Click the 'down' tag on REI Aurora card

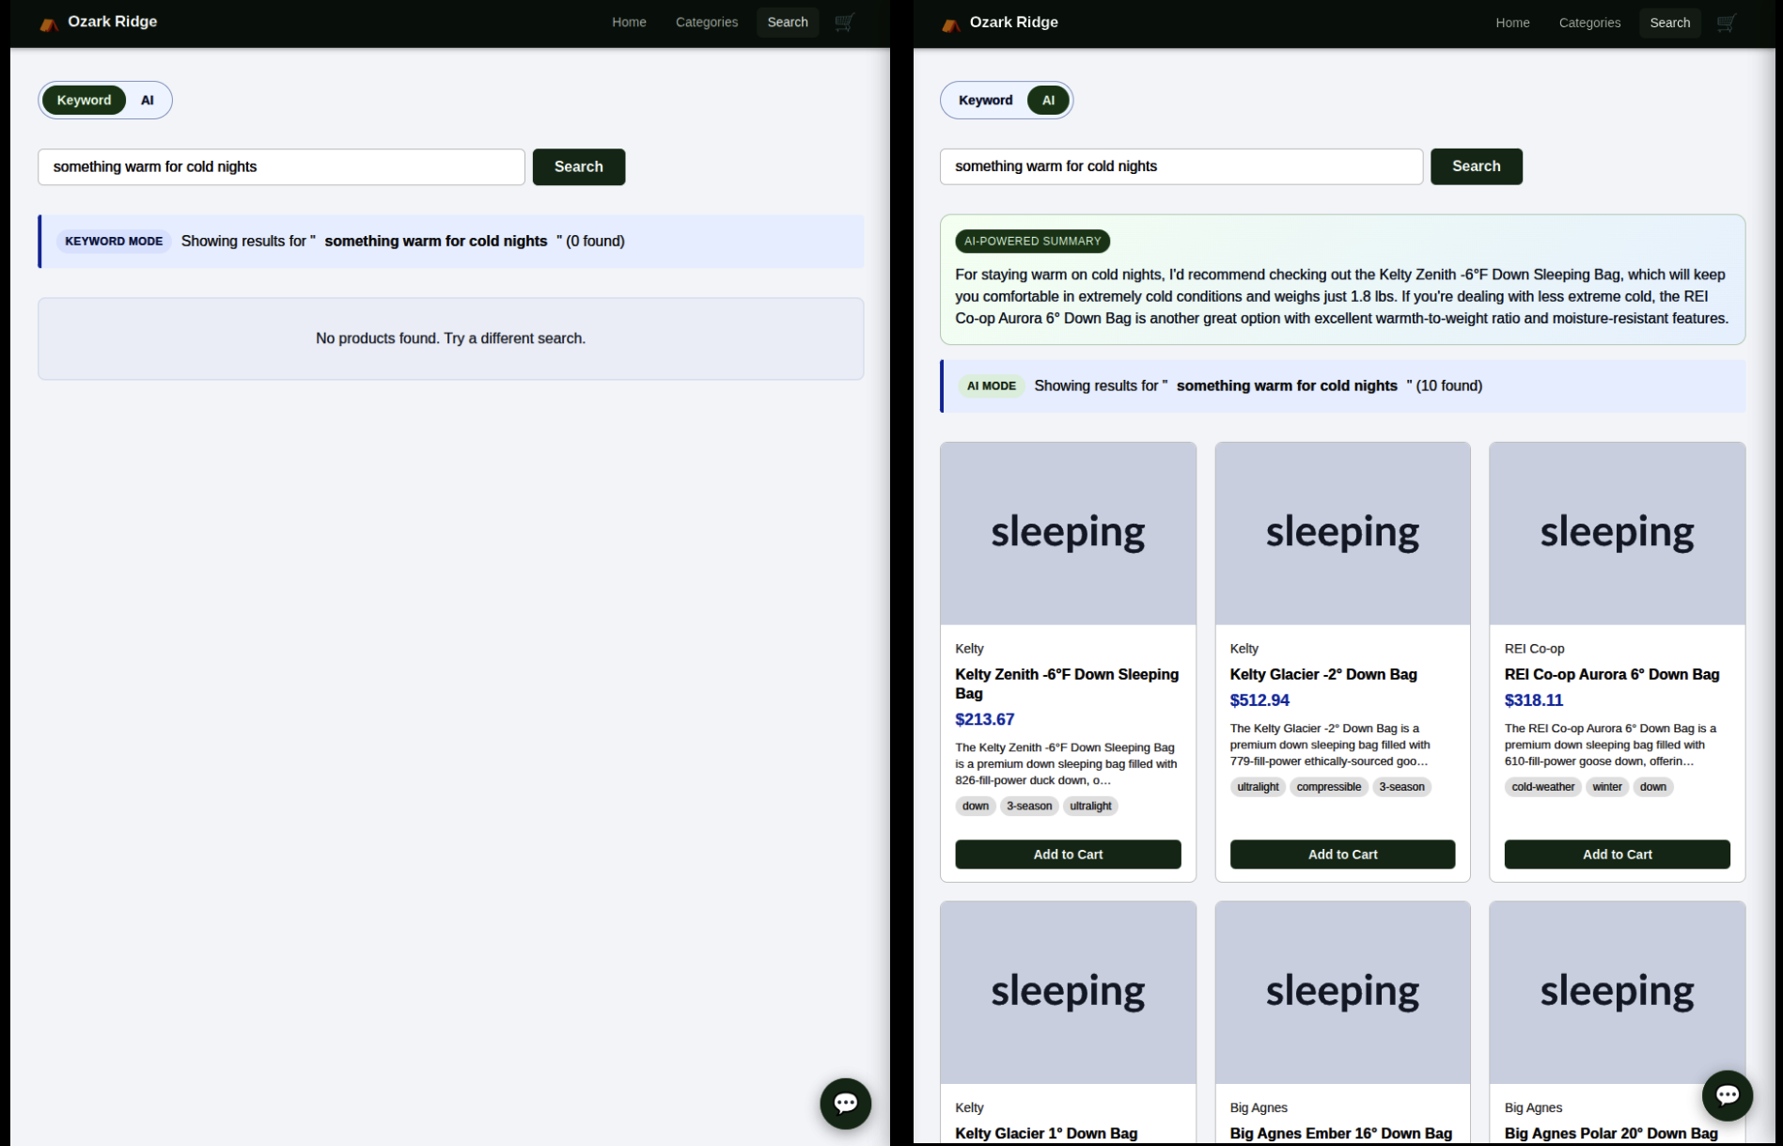pyautogui.click(x=1652, y=787)
